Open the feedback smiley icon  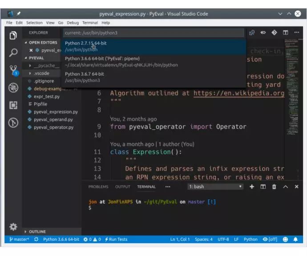pos(285,239)
